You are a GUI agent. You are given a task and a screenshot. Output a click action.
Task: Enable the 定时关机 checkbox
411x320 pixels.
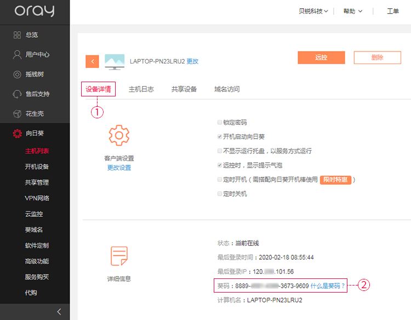[x=220, y=193]
